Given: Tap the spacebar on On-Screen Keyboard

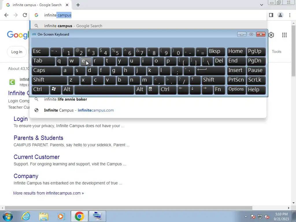Looking at the screenshot, I should [x=104, y=90].
